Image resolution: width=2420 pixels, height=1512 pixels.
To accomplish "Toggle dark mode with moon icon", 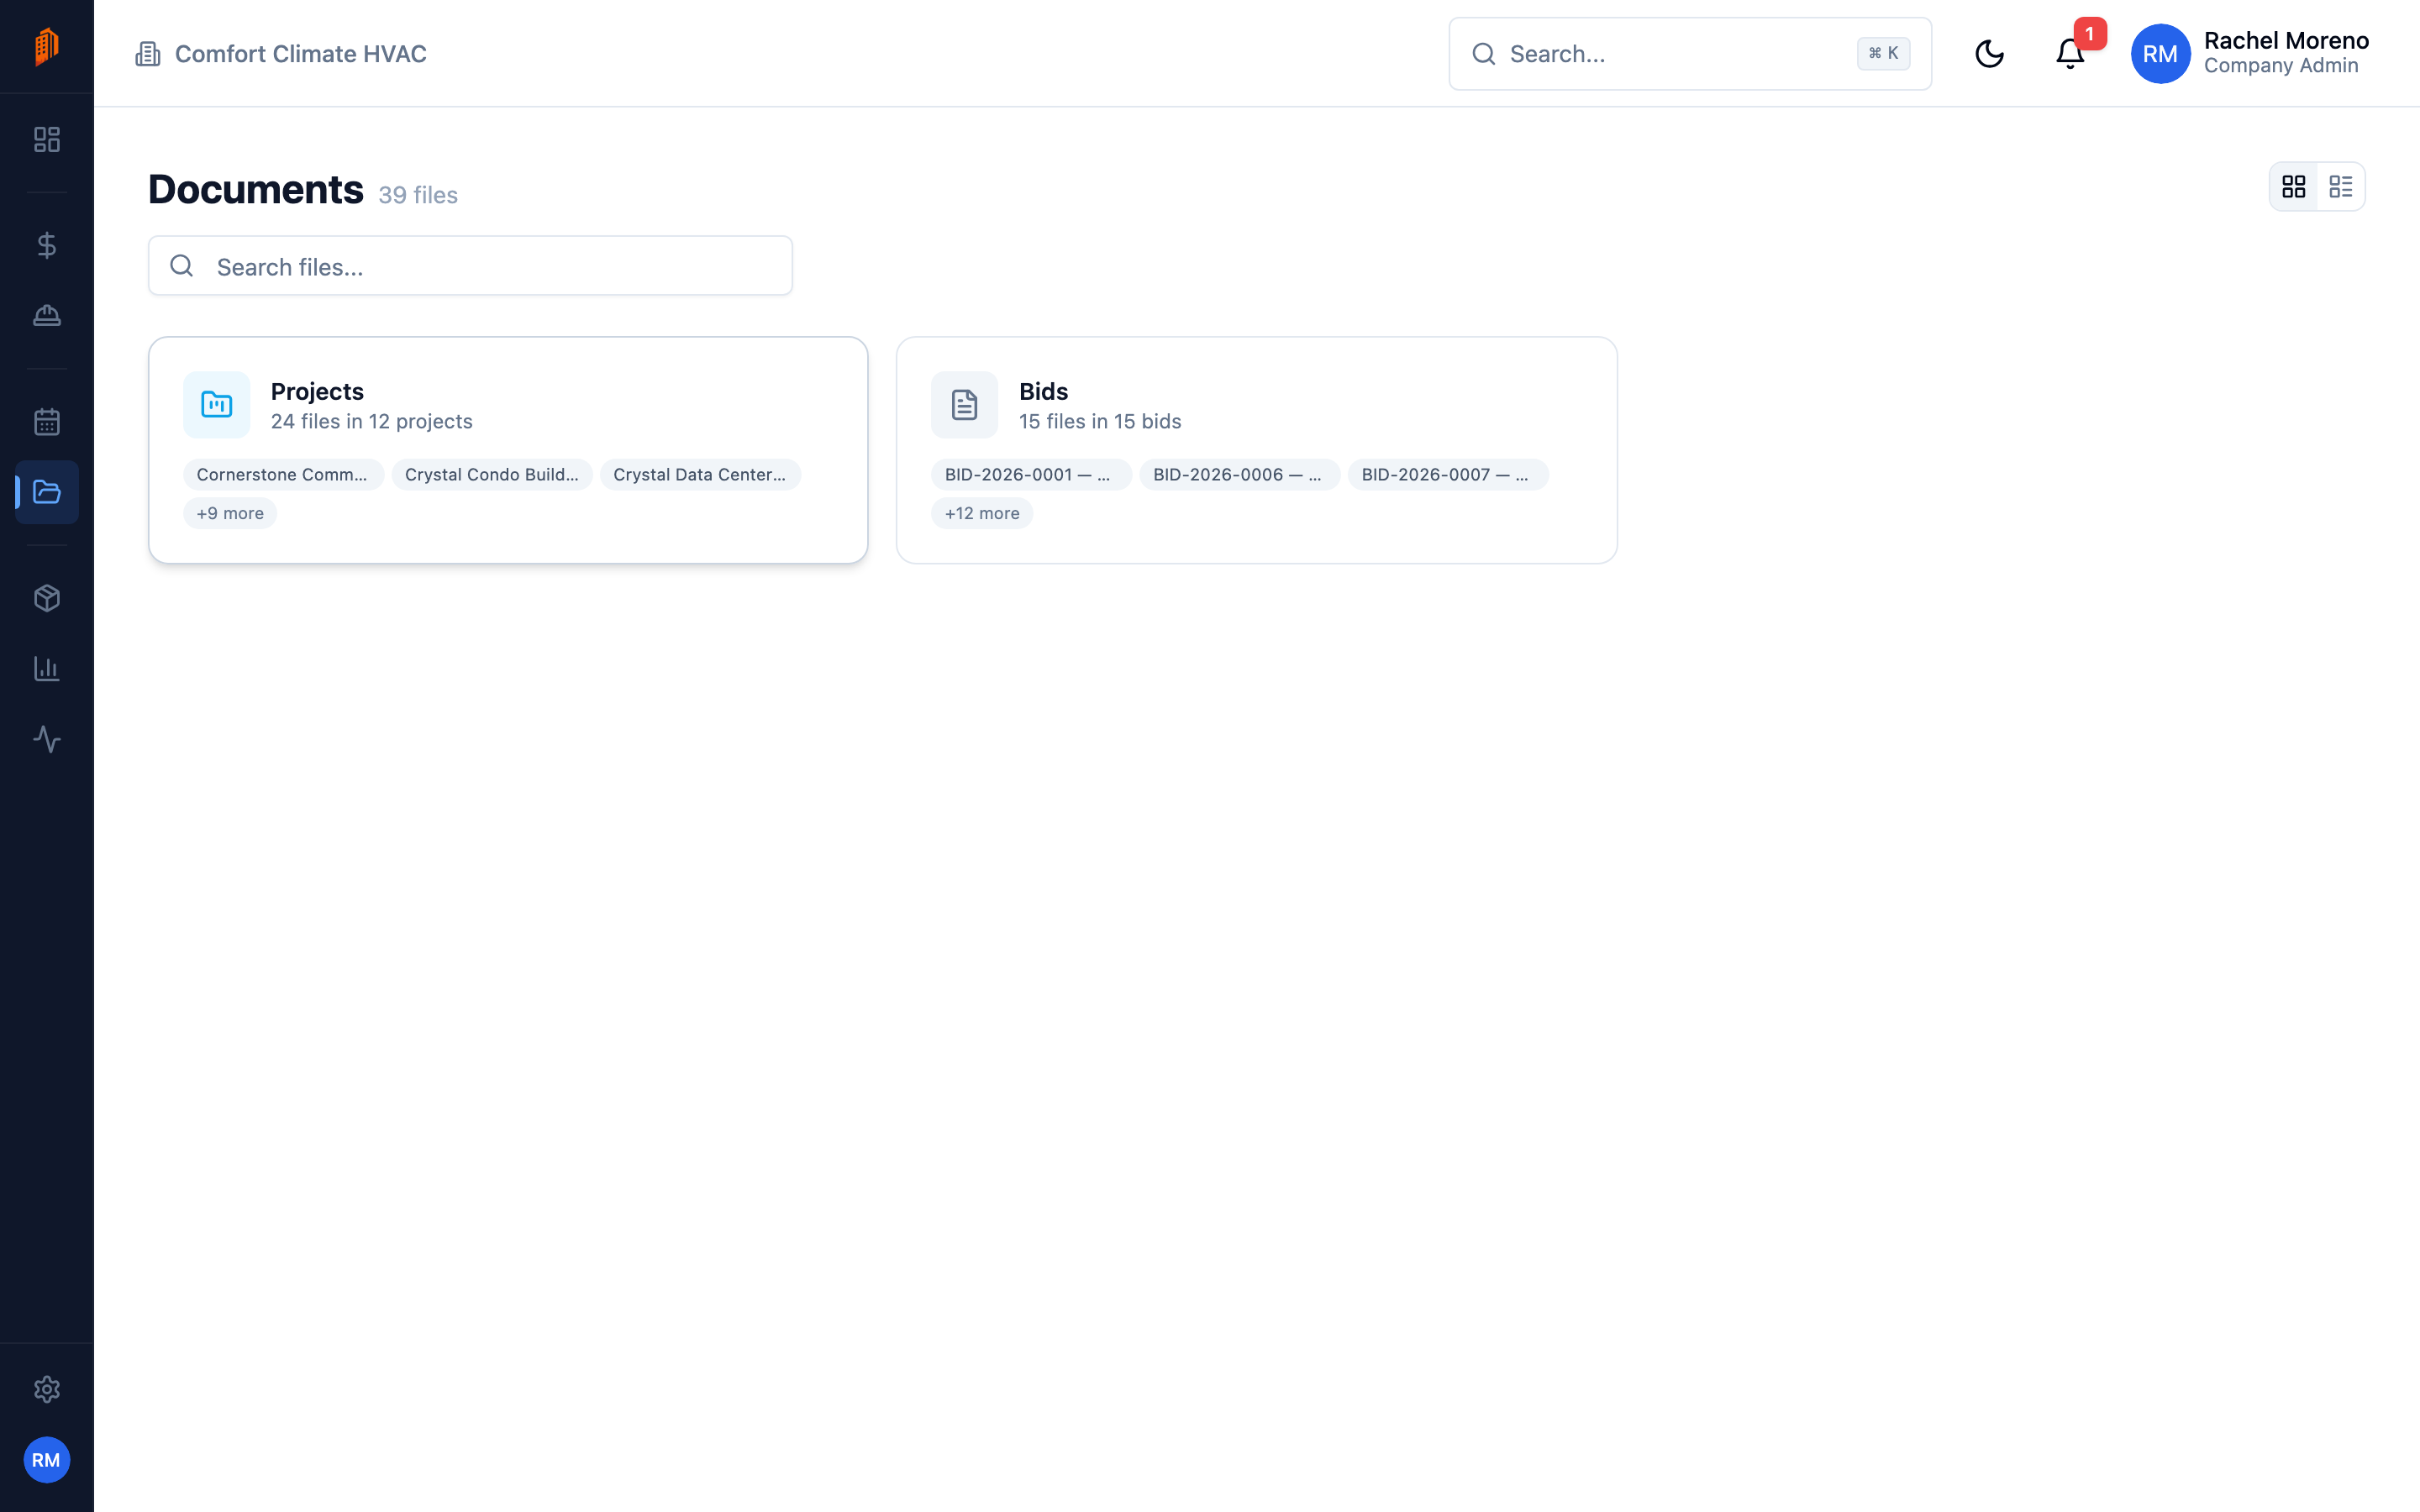I will click(x=1989, y=54).
